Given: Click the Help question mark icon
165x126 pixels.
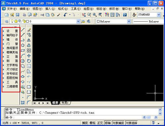Looking at the screenshot, I should tap(125, 15).
